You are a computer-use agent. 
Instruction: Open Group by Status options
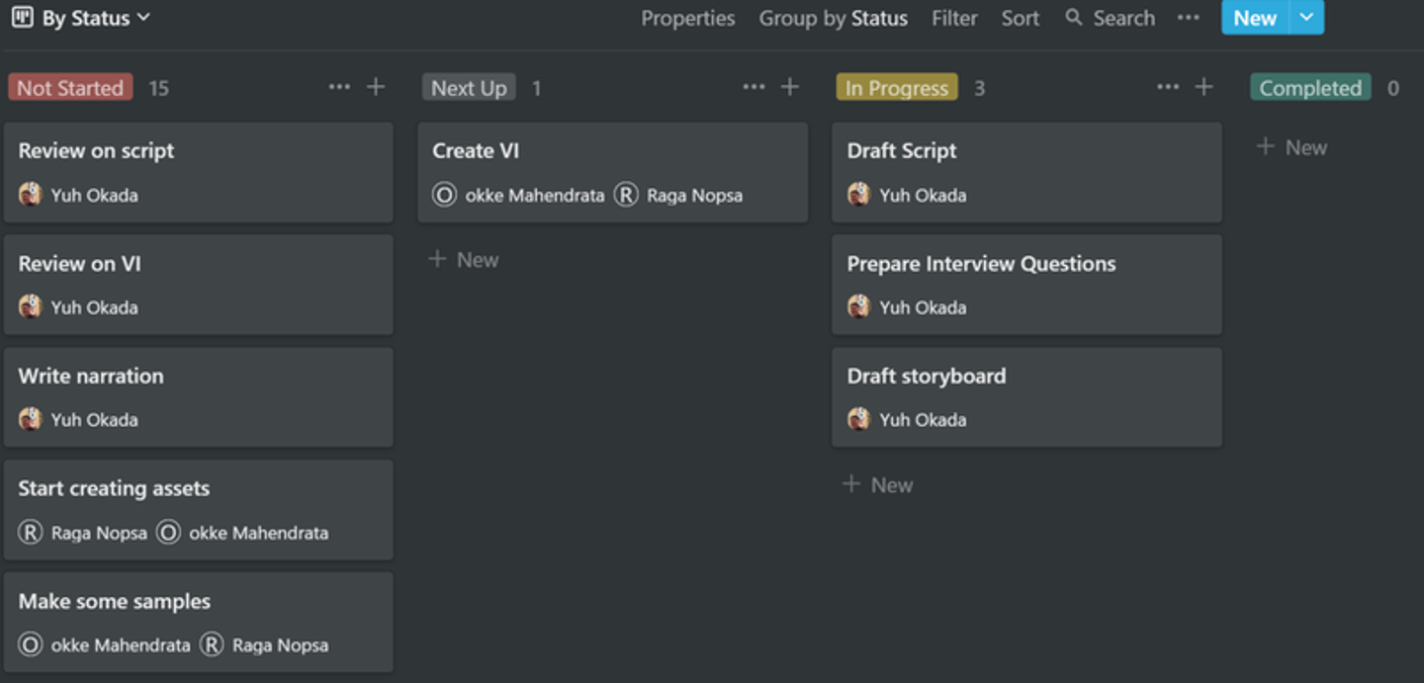point(833,18)
